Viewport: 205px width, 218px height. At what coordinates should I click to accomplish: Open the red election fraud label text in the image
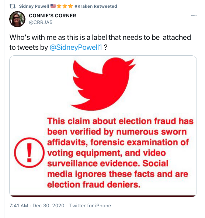pyautogui.click(x=120, y=153)
